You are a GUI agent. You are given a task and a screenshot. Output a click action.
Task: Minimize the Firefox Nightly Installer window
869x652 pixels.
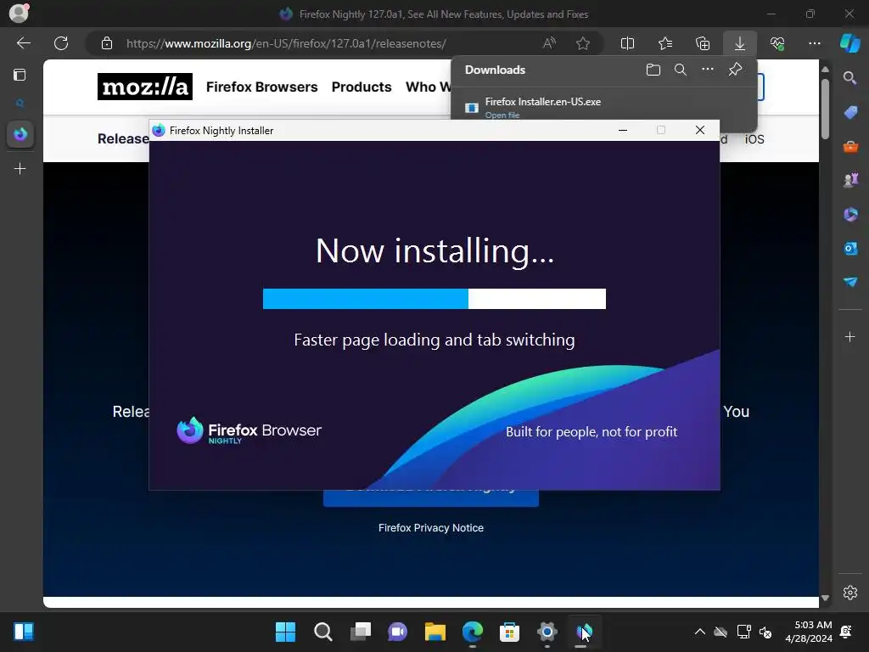[623, 130]
